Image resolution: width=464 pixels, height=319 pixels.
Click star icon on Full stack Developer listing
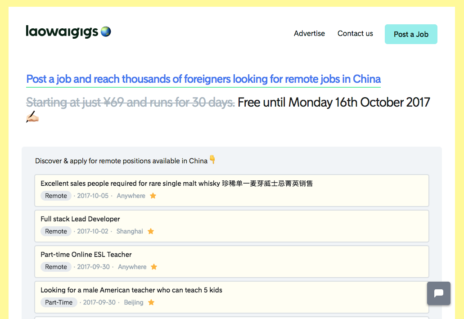151,231
